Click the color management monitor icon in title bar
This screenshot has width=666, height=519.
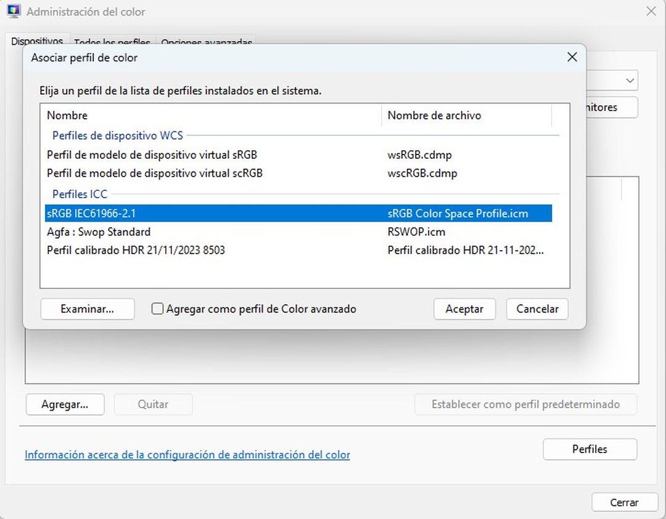tap(13, 10)
